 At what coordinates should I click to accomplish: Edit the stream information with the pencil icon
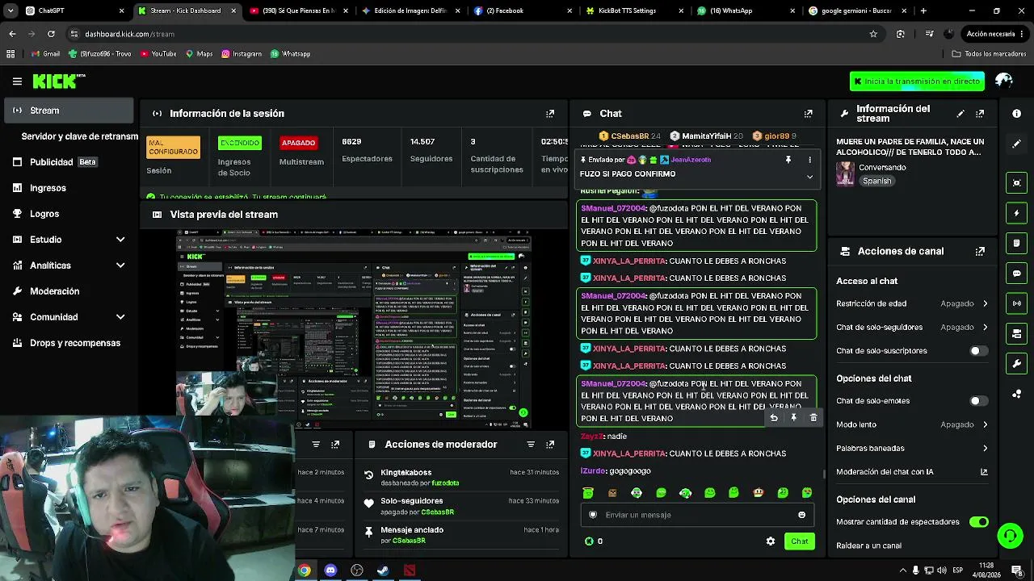coord(960,114)
